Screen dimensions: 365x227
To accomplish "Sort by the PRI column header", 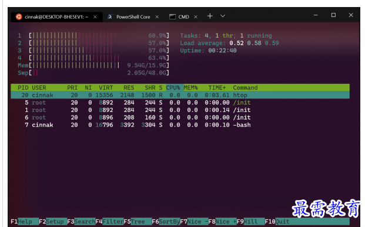I will click(x=72, y=87).
